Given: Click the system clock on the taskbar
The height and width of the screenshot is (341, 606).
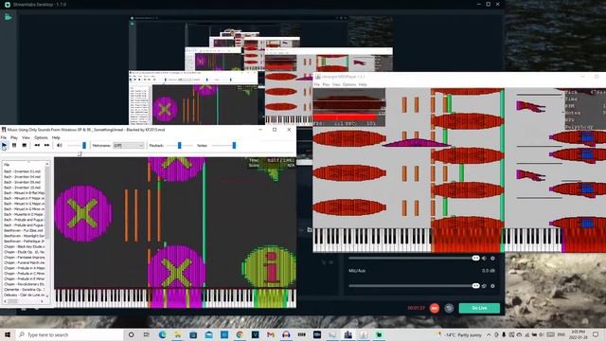Looking at the screenshot, I should pos(578,334).
